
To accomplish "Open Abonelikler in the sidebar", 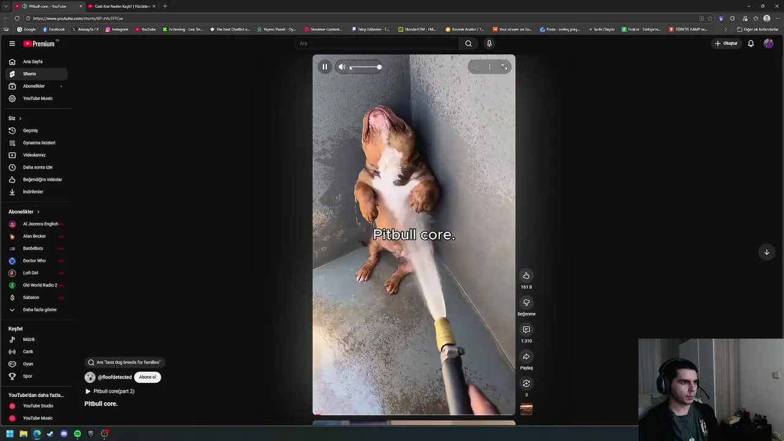I will (36, 86).
